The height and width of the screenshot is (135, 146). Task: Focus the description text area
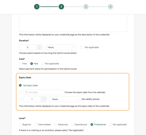[73, 23]
